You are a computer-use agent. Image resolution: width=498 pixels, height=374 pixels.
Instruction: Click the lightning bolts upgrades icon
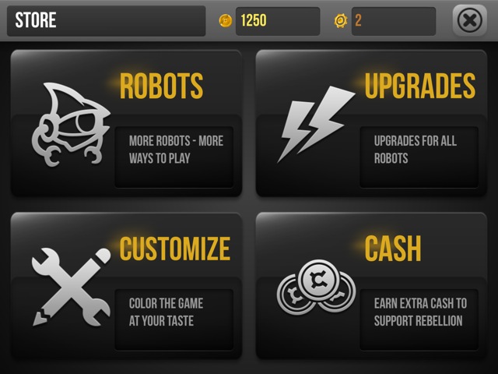pos(316,124)
